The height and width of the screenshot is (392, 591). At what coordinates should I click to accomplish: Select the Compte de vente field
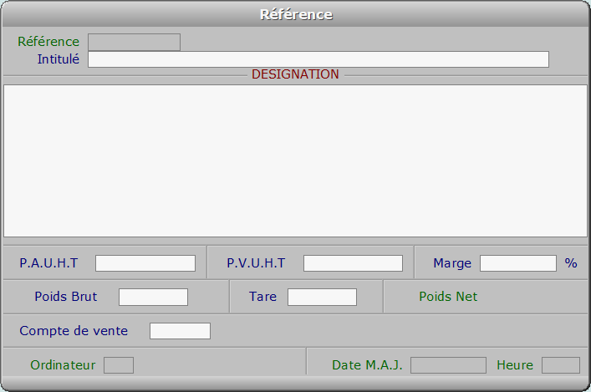180,331
